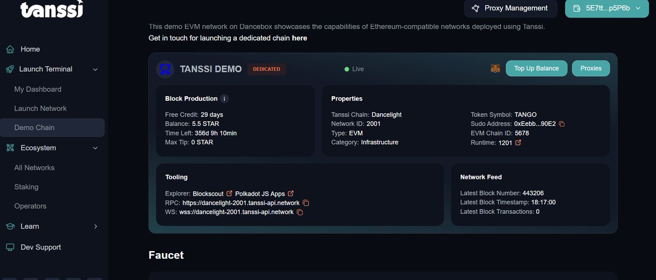Click the Tanssi Chain Dancelight value
Viewport: 656px width, 280px height.
pyautogui.click(x=386, y=115)
